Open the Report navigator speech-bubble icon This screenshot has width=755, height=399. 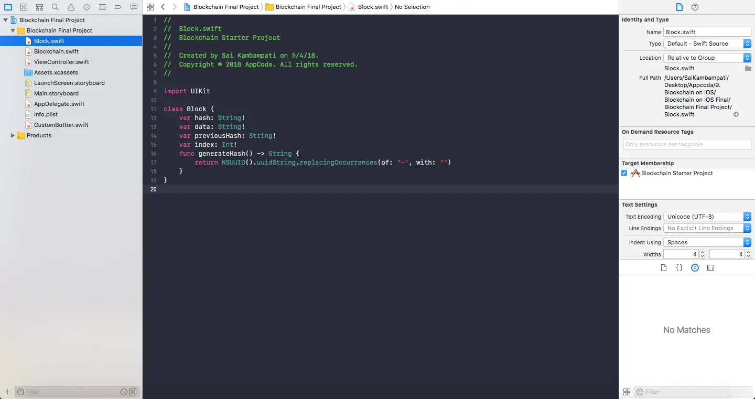point(134,7)
